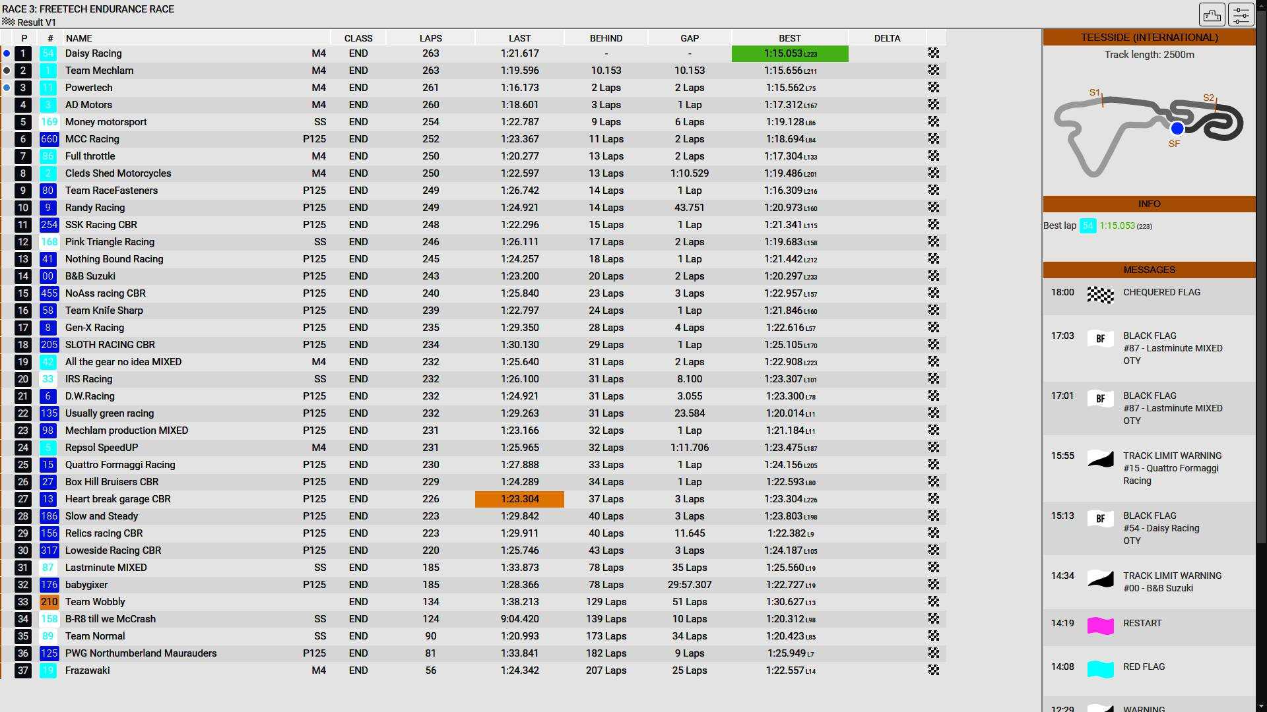Toggle blue marker dot beside Powertech

pyautogui.click(x=7, y=88)
